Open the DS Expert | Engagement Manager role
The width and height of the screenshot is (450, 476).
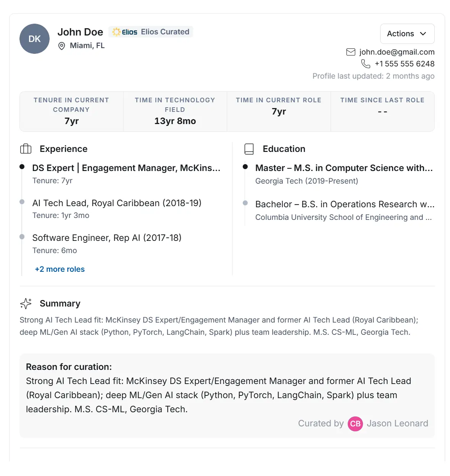click(126, 168)
